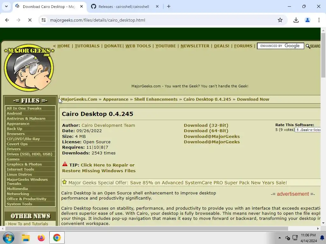The height and width of the screenshot is (244, 326).
Task: Click the browser forward arrow
Action: click(18, 20)
